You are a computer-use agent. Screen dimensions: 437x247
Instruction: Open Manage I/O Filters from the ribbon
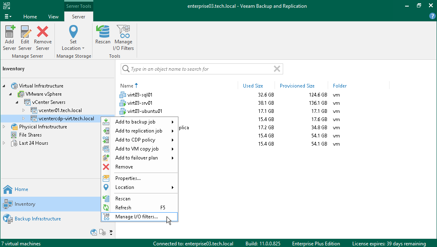point(123,38)
